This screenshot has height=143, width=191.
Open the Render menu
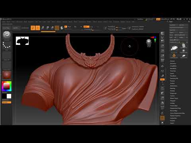pos(89,21)
